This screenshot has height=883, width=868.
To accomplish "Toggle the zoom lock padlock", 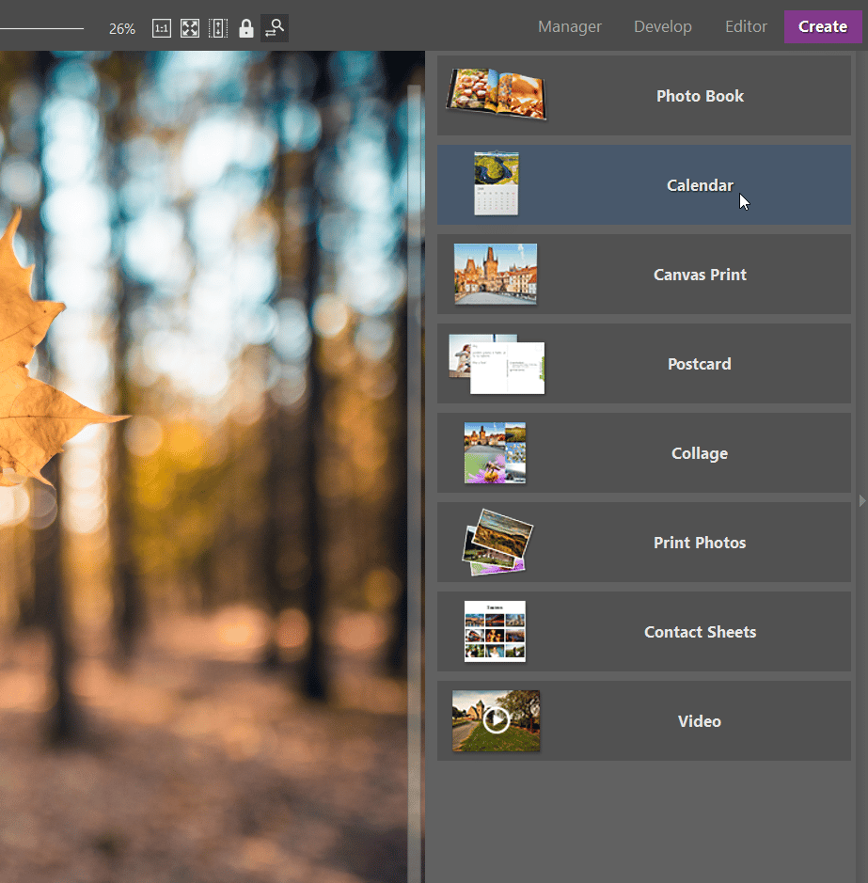I will [x=246, y=28].
